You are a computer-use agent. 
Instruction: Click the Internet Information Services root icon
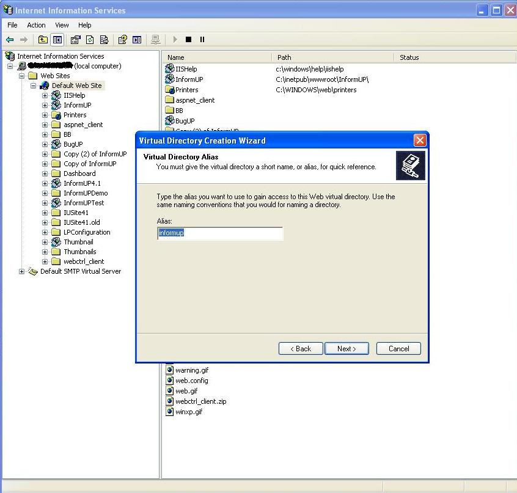[10, 56]
